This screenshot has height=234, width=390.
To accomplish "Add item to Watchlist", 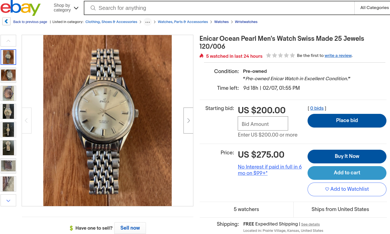I will coord(347,189).
